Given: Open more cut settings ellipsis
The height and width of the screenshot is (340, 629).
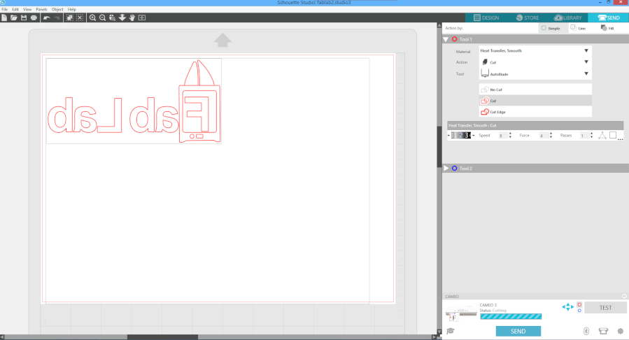Looking at the screenshot, I should (x=620, y=139).
